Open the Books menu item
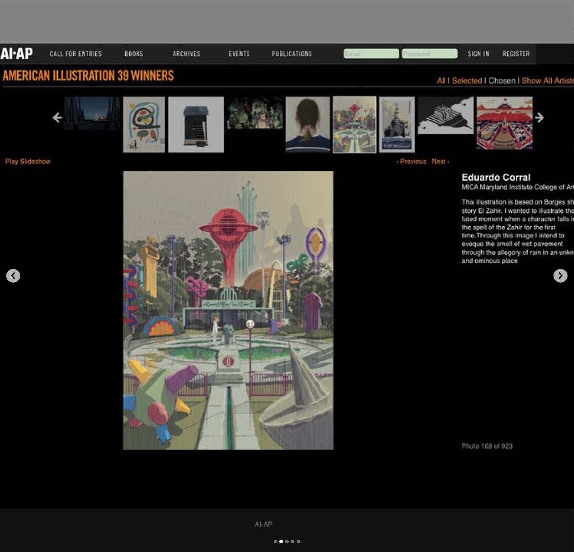574x552 pixels. click(x=134, y=54)
